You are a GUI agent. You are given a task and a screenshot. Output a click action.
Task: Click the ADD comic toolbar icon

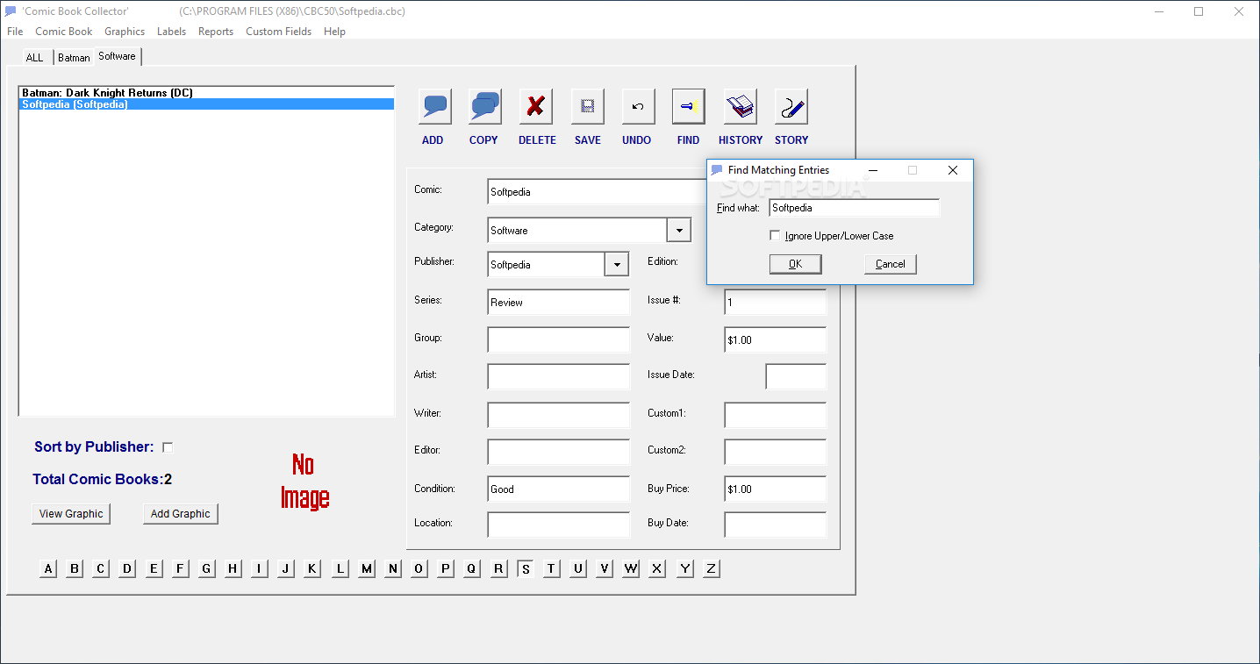[x=435, y=107]
